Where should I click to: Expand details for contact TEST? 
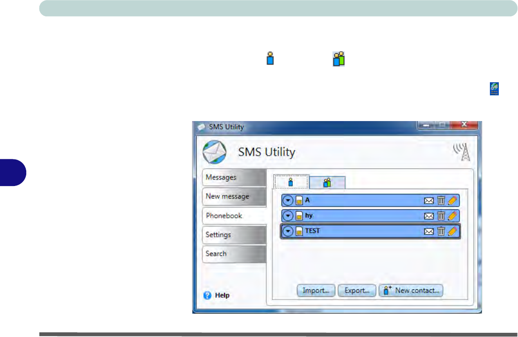coord(288,231)
